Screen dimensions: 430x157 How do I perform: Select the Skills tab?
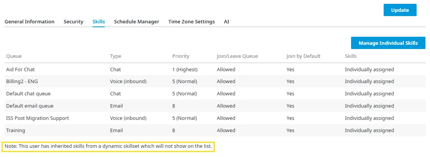[x=99, y=21]
